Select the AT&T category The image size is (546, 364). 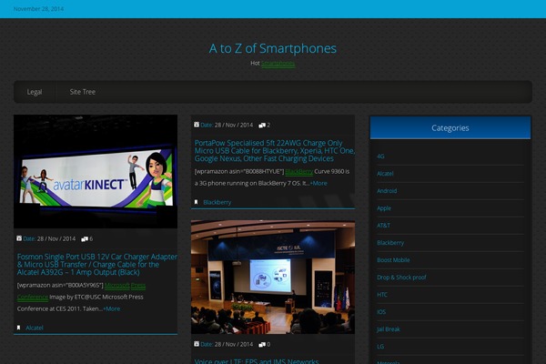[x=383, y=226]
